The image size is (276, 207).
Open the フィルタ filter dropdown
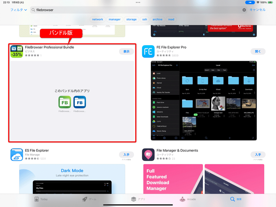(19, 10)
